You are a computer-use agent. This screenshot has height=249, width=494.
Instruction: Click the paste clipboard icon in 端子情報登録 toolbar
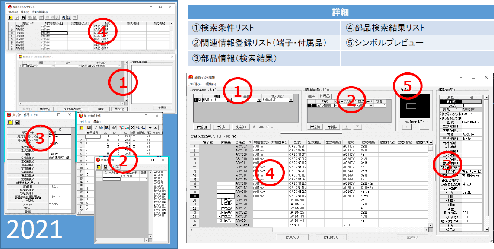(107, 128)
